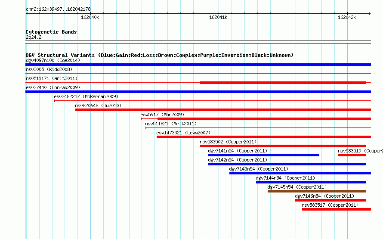Click the nsv583519 short red bar
The height and width of the screenshot is (239, 383).
352,155
